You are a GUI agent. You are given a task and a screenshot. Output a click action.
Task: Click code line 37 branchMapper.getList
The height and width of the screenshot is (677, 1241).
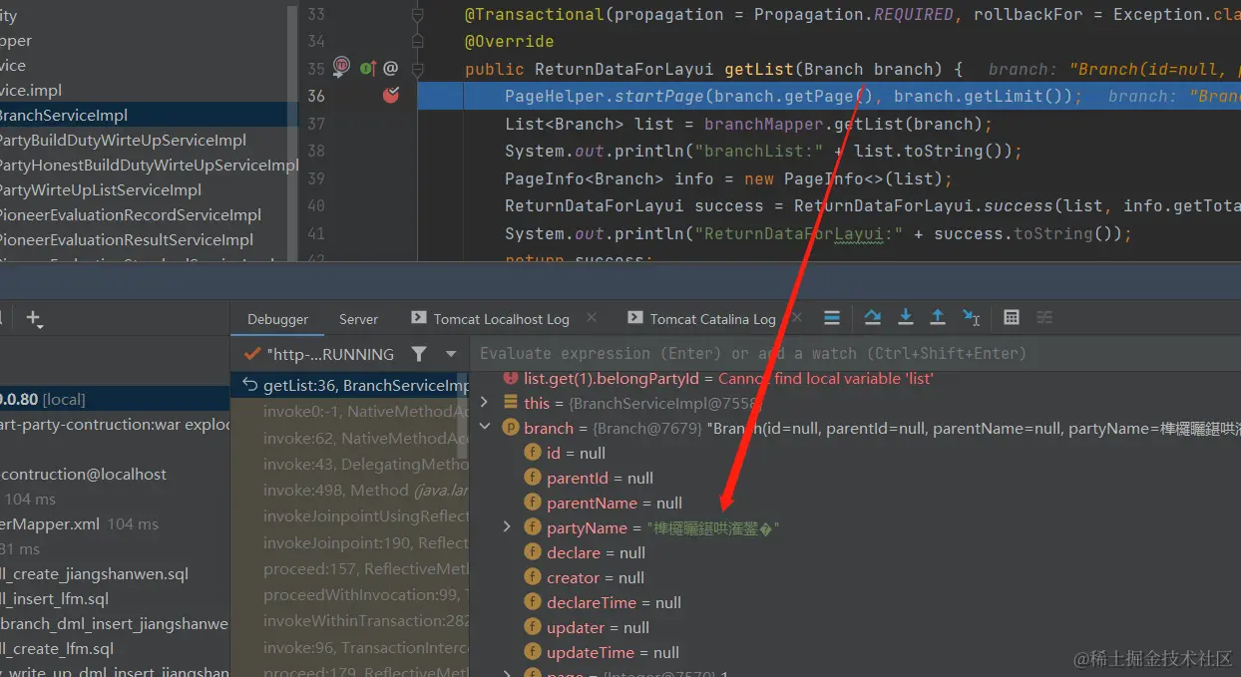click(x=748, y=124)
